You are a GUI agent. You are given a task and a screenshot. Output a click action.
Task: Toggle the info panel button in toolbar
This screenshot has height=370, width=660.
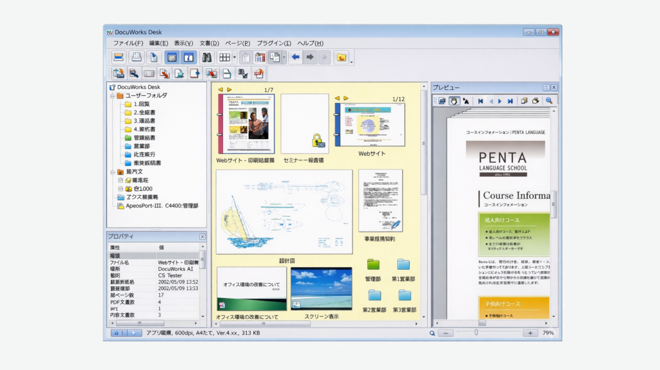[x=188, y=57]
